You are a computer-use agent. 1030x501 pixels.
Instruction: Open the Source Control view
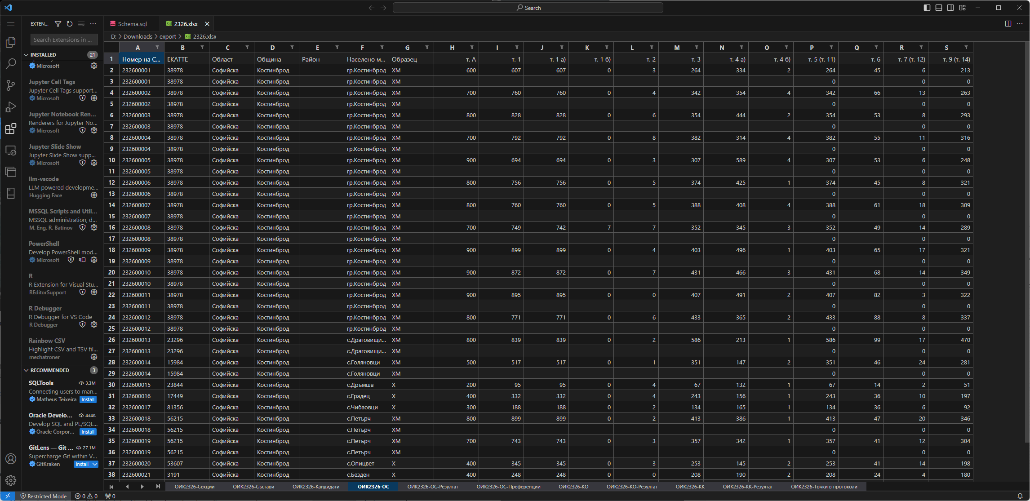point(11,85)
